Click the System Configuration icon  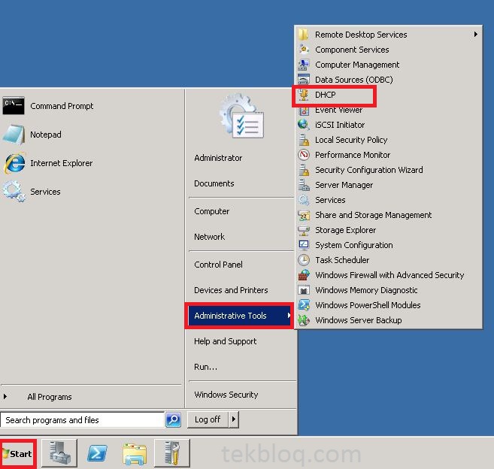(x=304, y=245)
